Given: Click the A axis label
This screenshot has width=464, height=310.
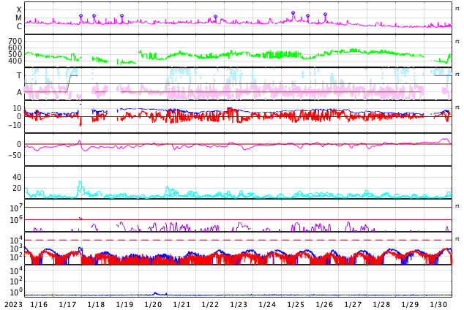Looking at the screenshot, I should click(x=19, y=93).
